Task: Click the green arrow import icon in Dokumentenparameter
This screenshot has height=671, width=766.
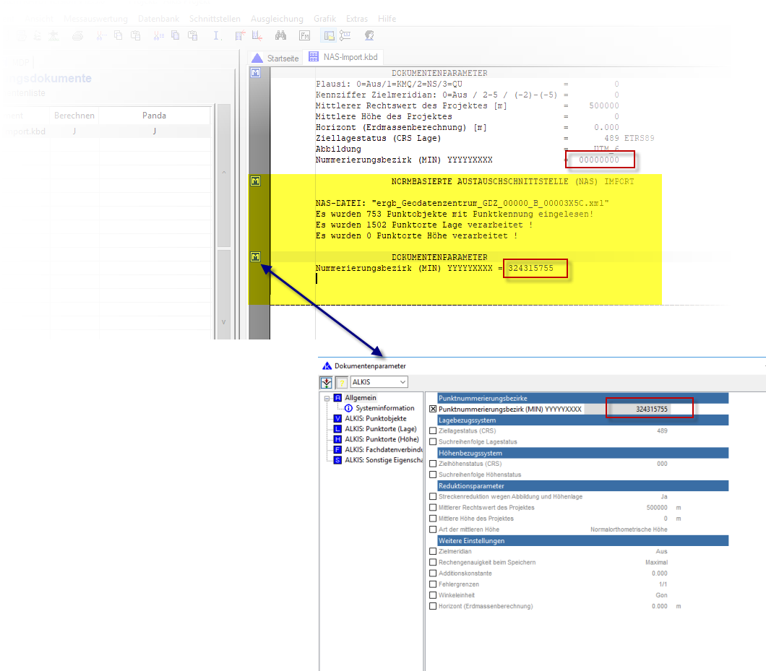Action: point(327,382)
